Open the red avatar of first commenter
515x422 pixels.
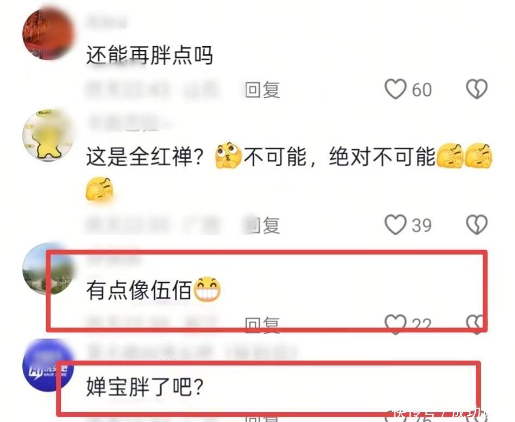48,34
